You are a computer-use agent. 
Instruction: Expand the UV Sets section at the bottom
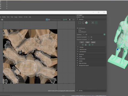pyautogui.click(x=91, y=91)
